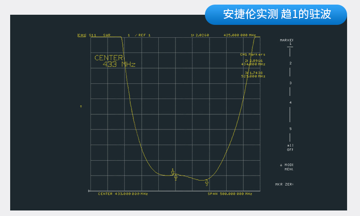The image size is (360, 216).
Task: Choose marker 2 softkey
Action: (x=290, y=63)
